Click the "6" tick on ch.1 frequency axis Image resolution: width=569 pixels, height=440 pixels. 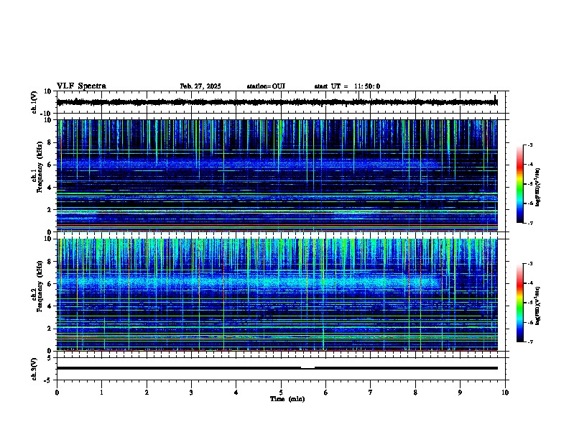tap(50, 165)
